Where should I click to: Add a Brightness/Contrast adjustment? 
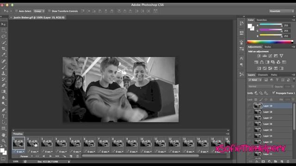(x=259, y=56)
